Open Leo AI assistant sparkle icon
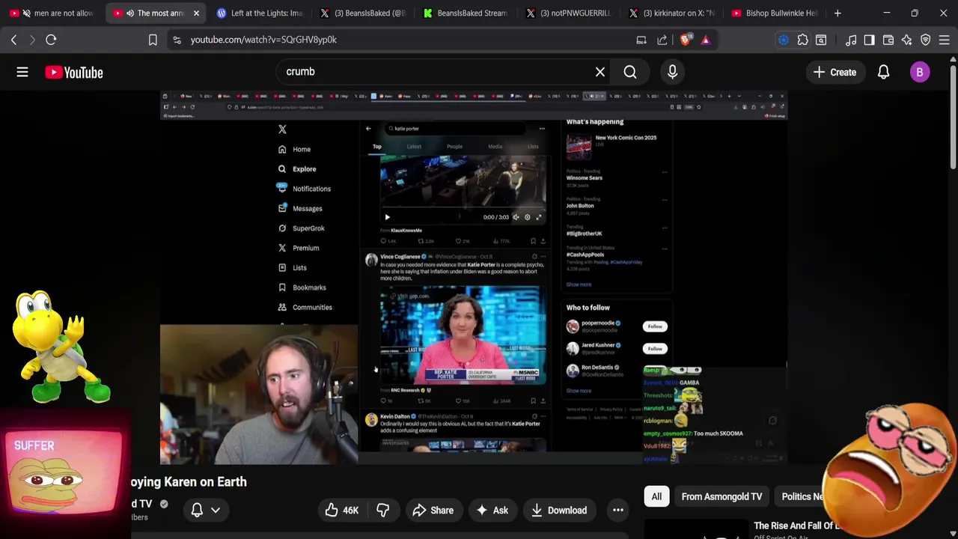 907,40
